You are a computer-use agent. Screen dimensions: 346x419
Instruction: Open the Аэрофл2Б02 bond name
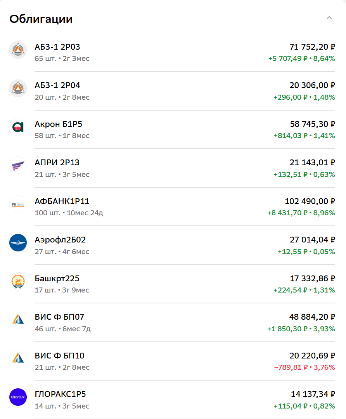pos(60,240)
